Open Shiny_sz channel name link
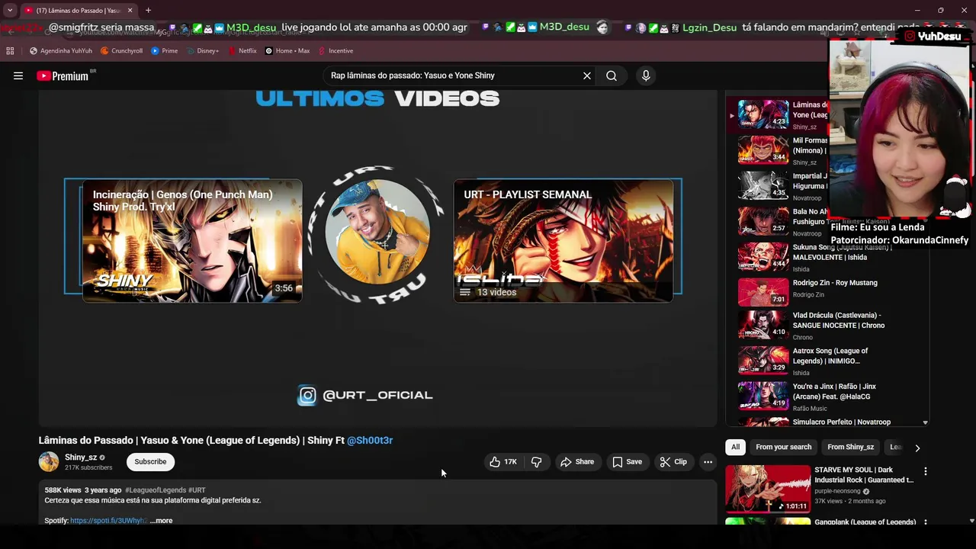This screenshot has height=549, width=976. point(81,457)
